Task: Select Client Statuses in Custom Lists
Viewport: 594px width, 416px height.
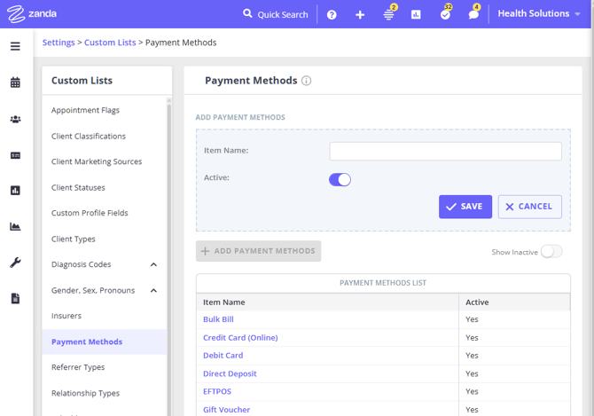Action: 78,188
